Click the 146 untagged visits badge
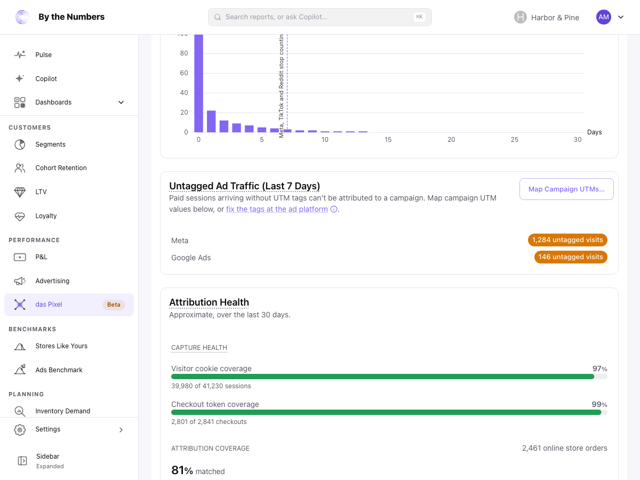The height and width of the screenshot is (480, 640). click(571, 257)
